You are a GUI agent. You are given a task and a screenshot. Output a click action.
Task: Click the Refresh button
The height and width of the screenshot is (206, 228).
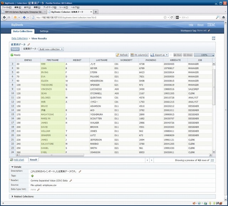point(122,55)
